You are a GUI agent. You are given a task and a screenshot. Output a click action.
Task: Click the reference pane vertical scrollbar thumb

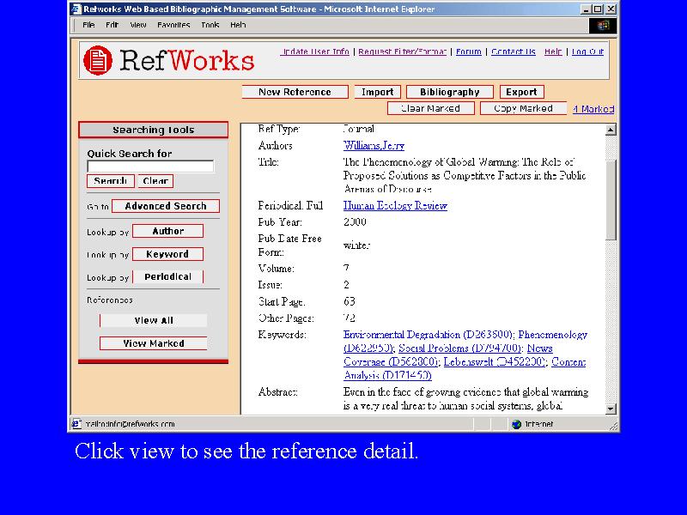pyautogui.click(x=611, y=199)
